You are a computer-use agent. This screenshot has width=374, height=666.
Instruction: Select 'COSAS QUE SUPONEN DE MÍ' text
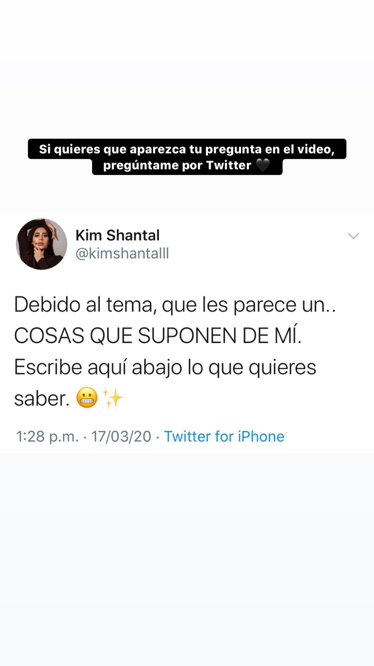click(x=158, y=336)
